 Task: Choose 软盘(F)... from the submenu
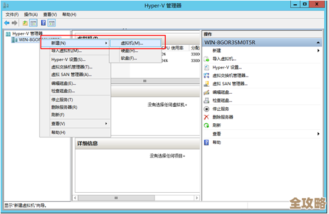click(x=136, y=58)
